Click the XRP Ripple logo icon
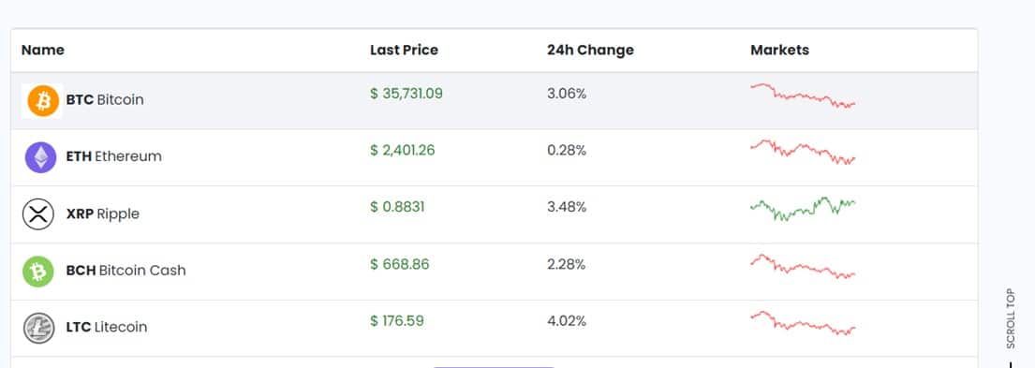Screen dimensions: 1035x368 38,214
